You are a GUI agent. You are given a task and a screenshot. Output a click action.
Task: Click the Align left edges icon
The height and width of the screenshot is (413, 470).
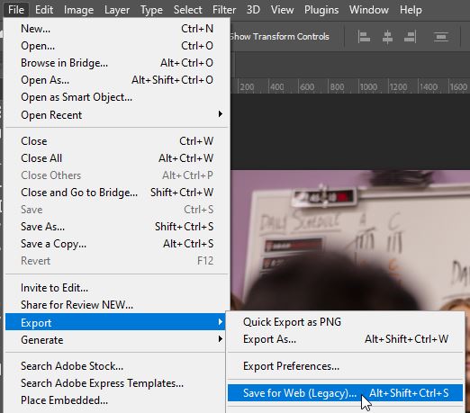tap(364, 37)
